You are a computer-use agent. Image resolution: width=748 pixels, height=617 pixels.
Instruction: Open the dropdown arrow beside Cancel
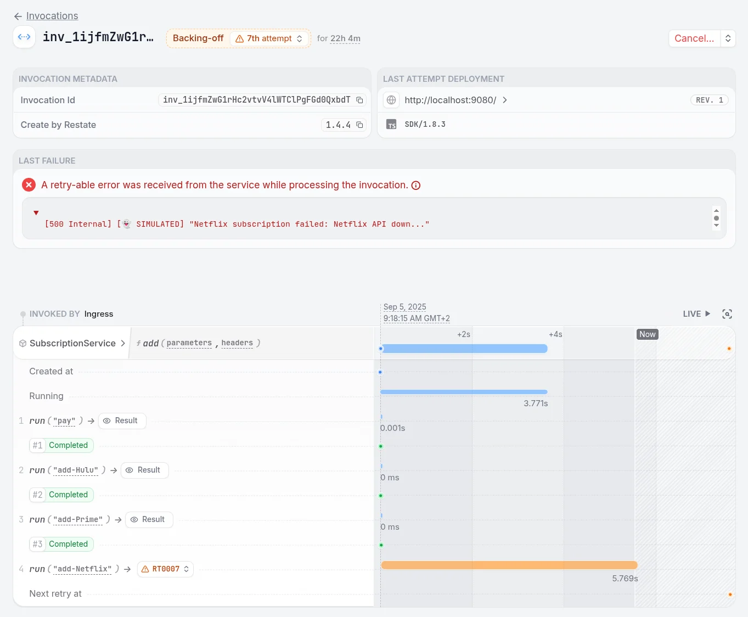pos(728,38)
